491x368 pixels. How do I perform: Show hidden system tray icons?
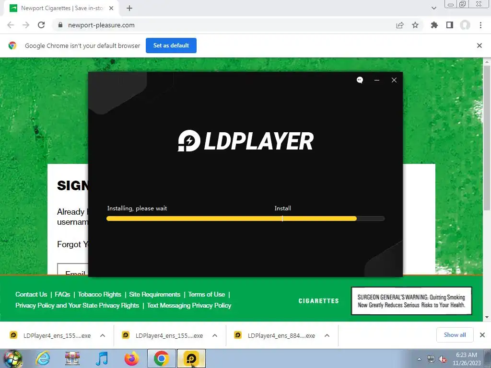[419, 359]
